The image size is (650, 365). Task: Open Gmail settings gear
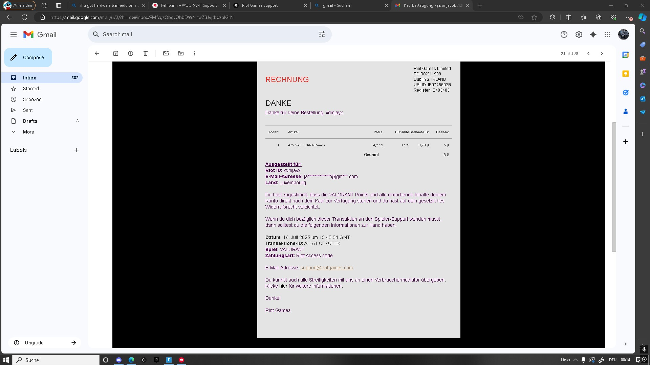coord(579,34)
